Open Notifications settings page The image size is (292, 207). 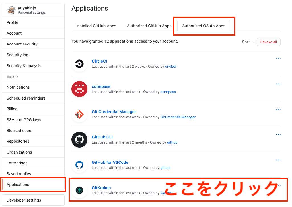(33, 87)
